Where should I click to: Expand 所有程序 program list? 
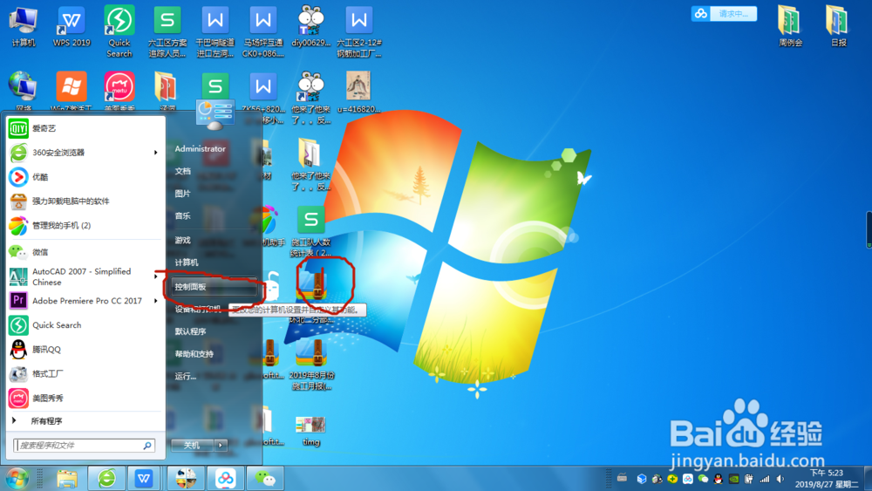[85, 421]
